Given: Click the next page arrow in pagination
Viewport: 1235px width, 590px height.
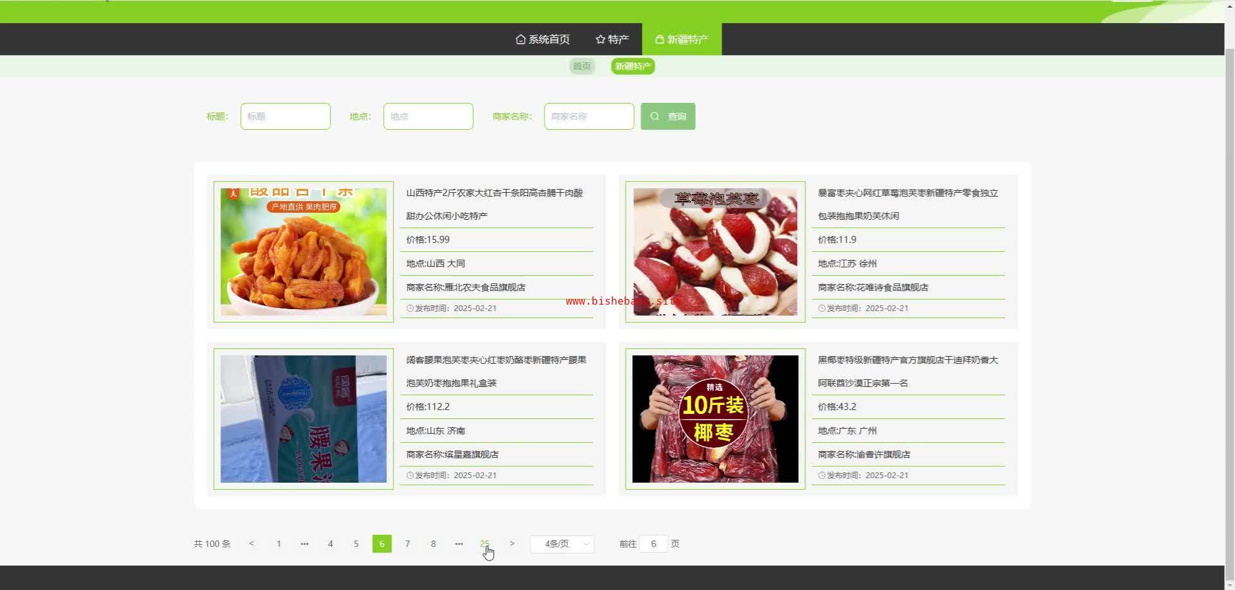Looking at the screenshot, I should (x=512, y=544).
